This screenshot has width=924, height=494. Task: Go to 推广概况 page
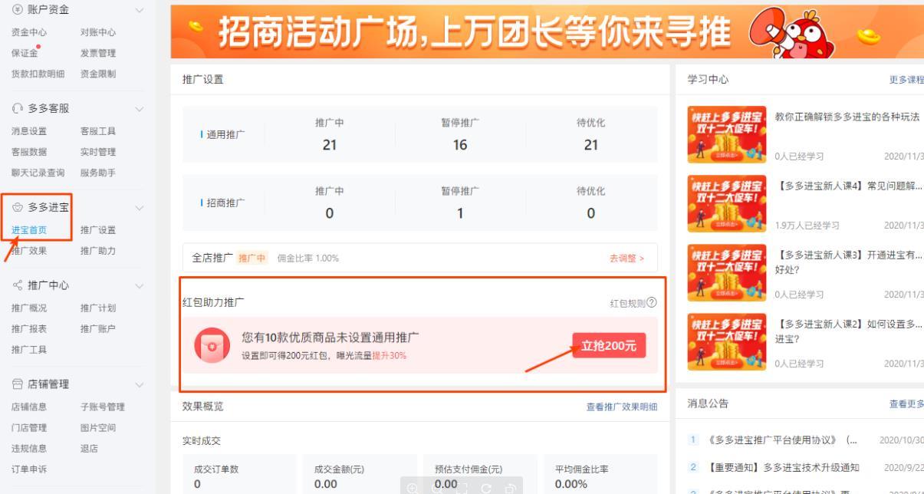(x=28, y=308)
